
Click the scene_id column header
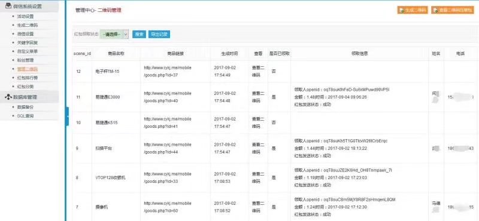(x=82, y=53)
